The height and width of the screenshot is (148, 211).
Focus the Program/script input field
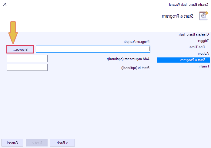(x=93, y=49)
